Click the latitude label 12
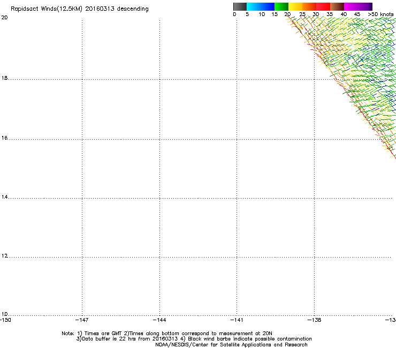 point(4,256)
